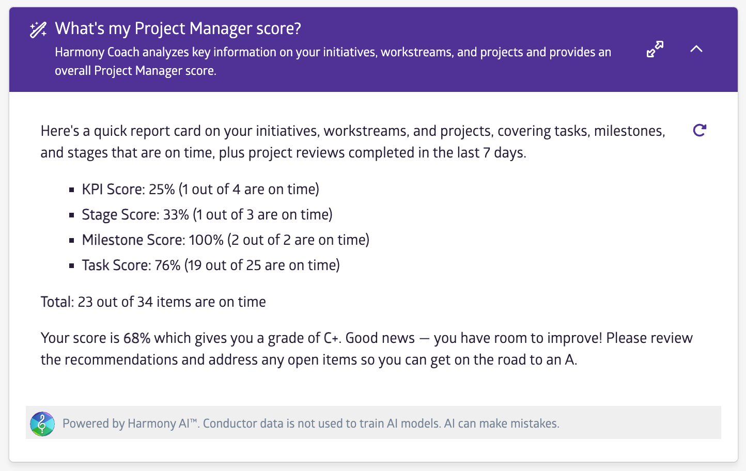This screenshot has height=471, width=746.
Task: Select the Stage Score 33% line
Action: click(x=207, y=215)
